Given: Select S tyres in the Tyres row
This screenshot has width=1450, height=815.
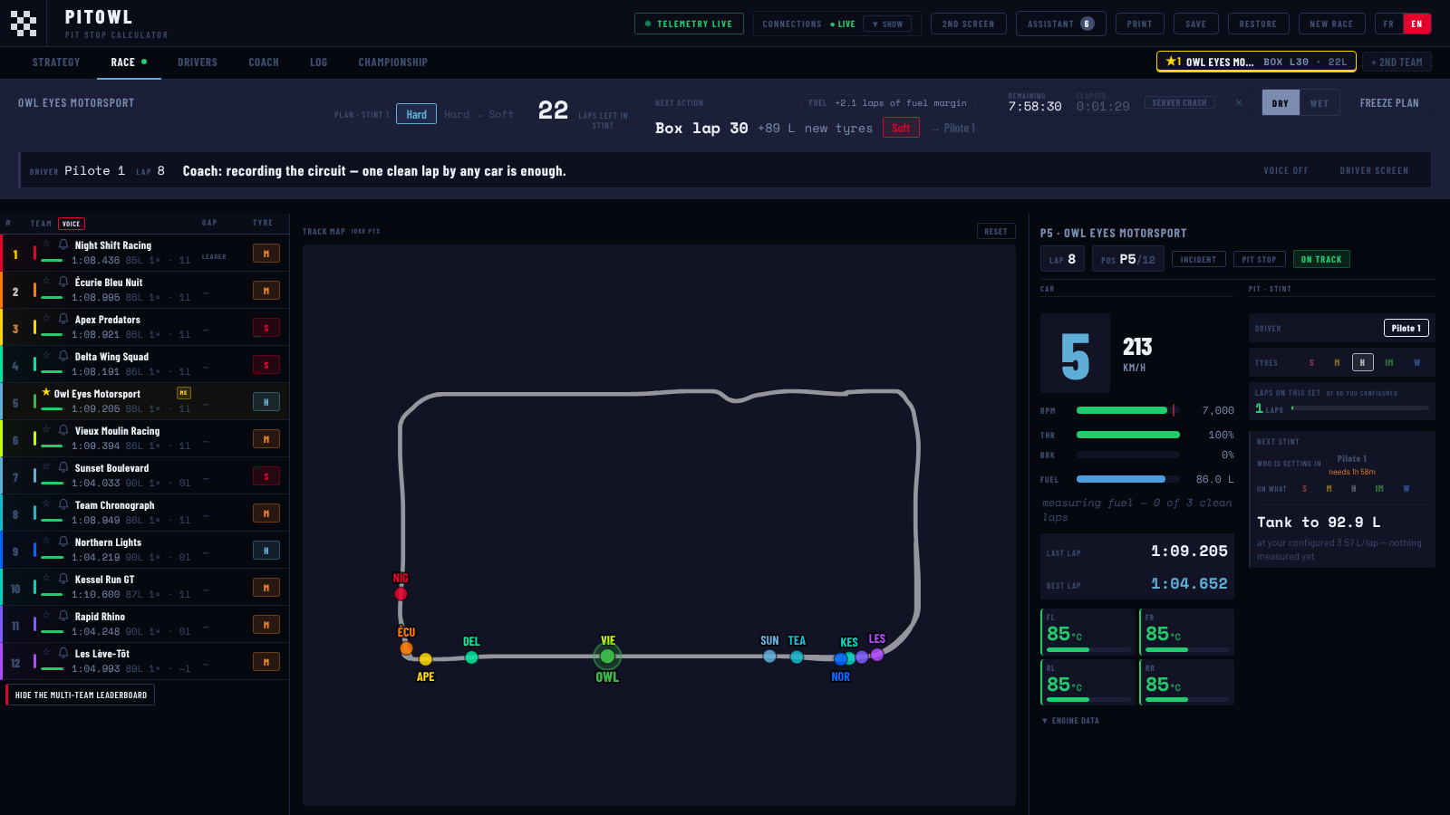Looking at the screenshot, I should [1311, 363].
